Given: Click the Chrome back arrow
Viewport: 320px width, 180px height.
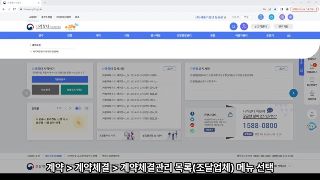Looking at the screenshot, I should (x=4, y=9).
